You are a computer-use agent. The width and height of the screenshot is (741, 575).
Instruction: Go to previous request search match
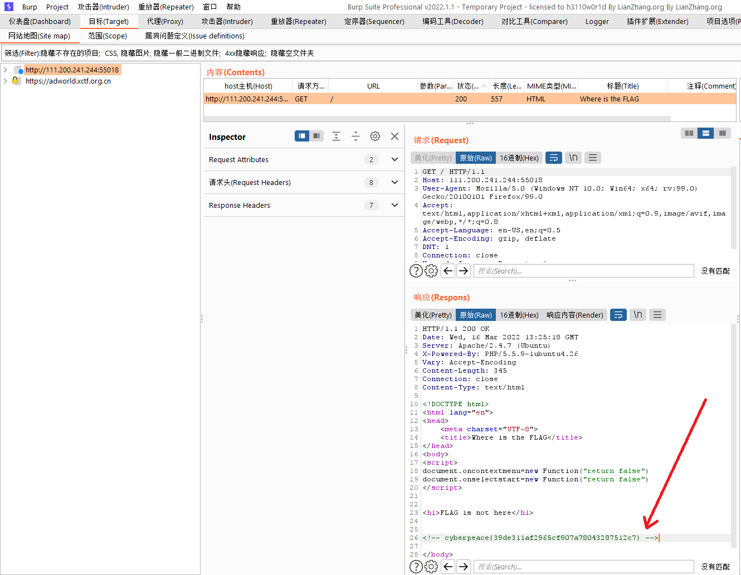tap(448, 271)
